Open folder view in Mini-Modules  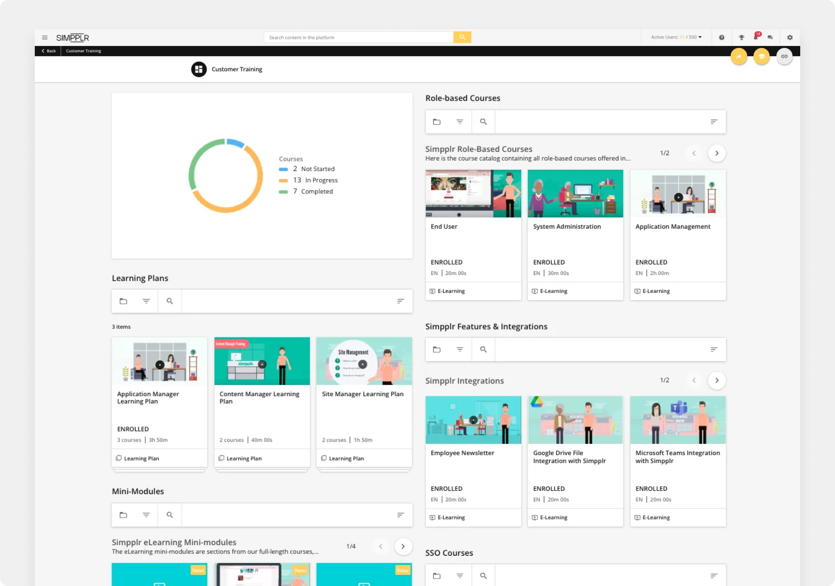click(x=123, y=515)
